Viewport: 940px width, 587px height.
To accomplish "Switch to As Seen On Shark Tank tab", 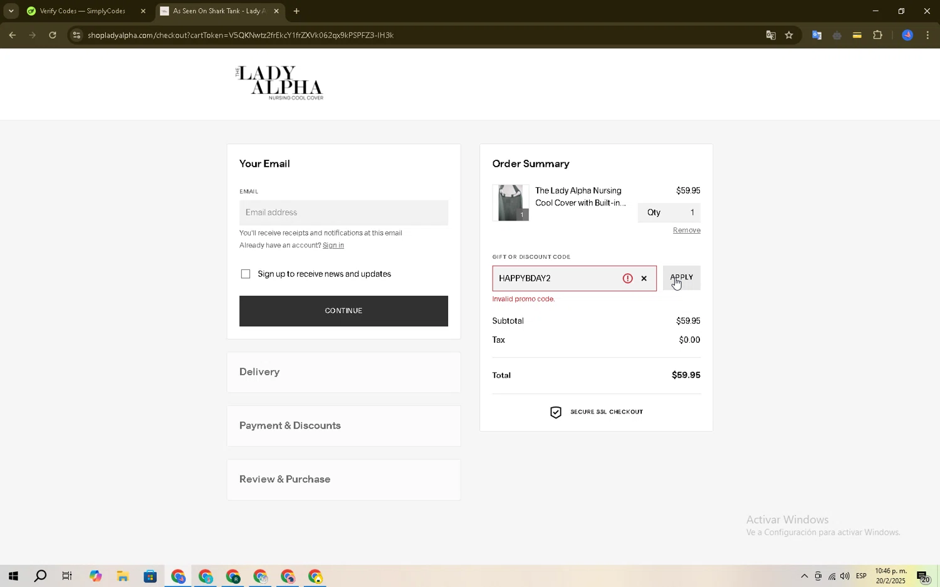I will point(219,11).
